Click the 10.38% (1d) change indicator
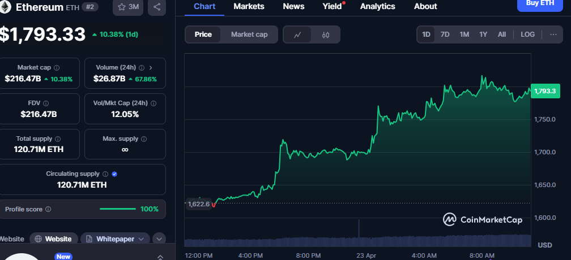The width and height of the screenshot is (571, 260). tap(115, 34)
